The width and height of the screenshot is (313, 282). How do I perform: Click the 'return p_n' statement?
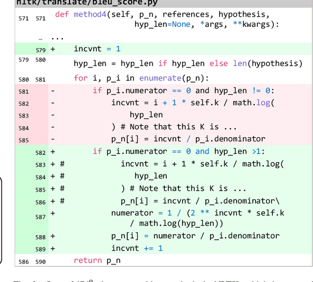[97, 260]
